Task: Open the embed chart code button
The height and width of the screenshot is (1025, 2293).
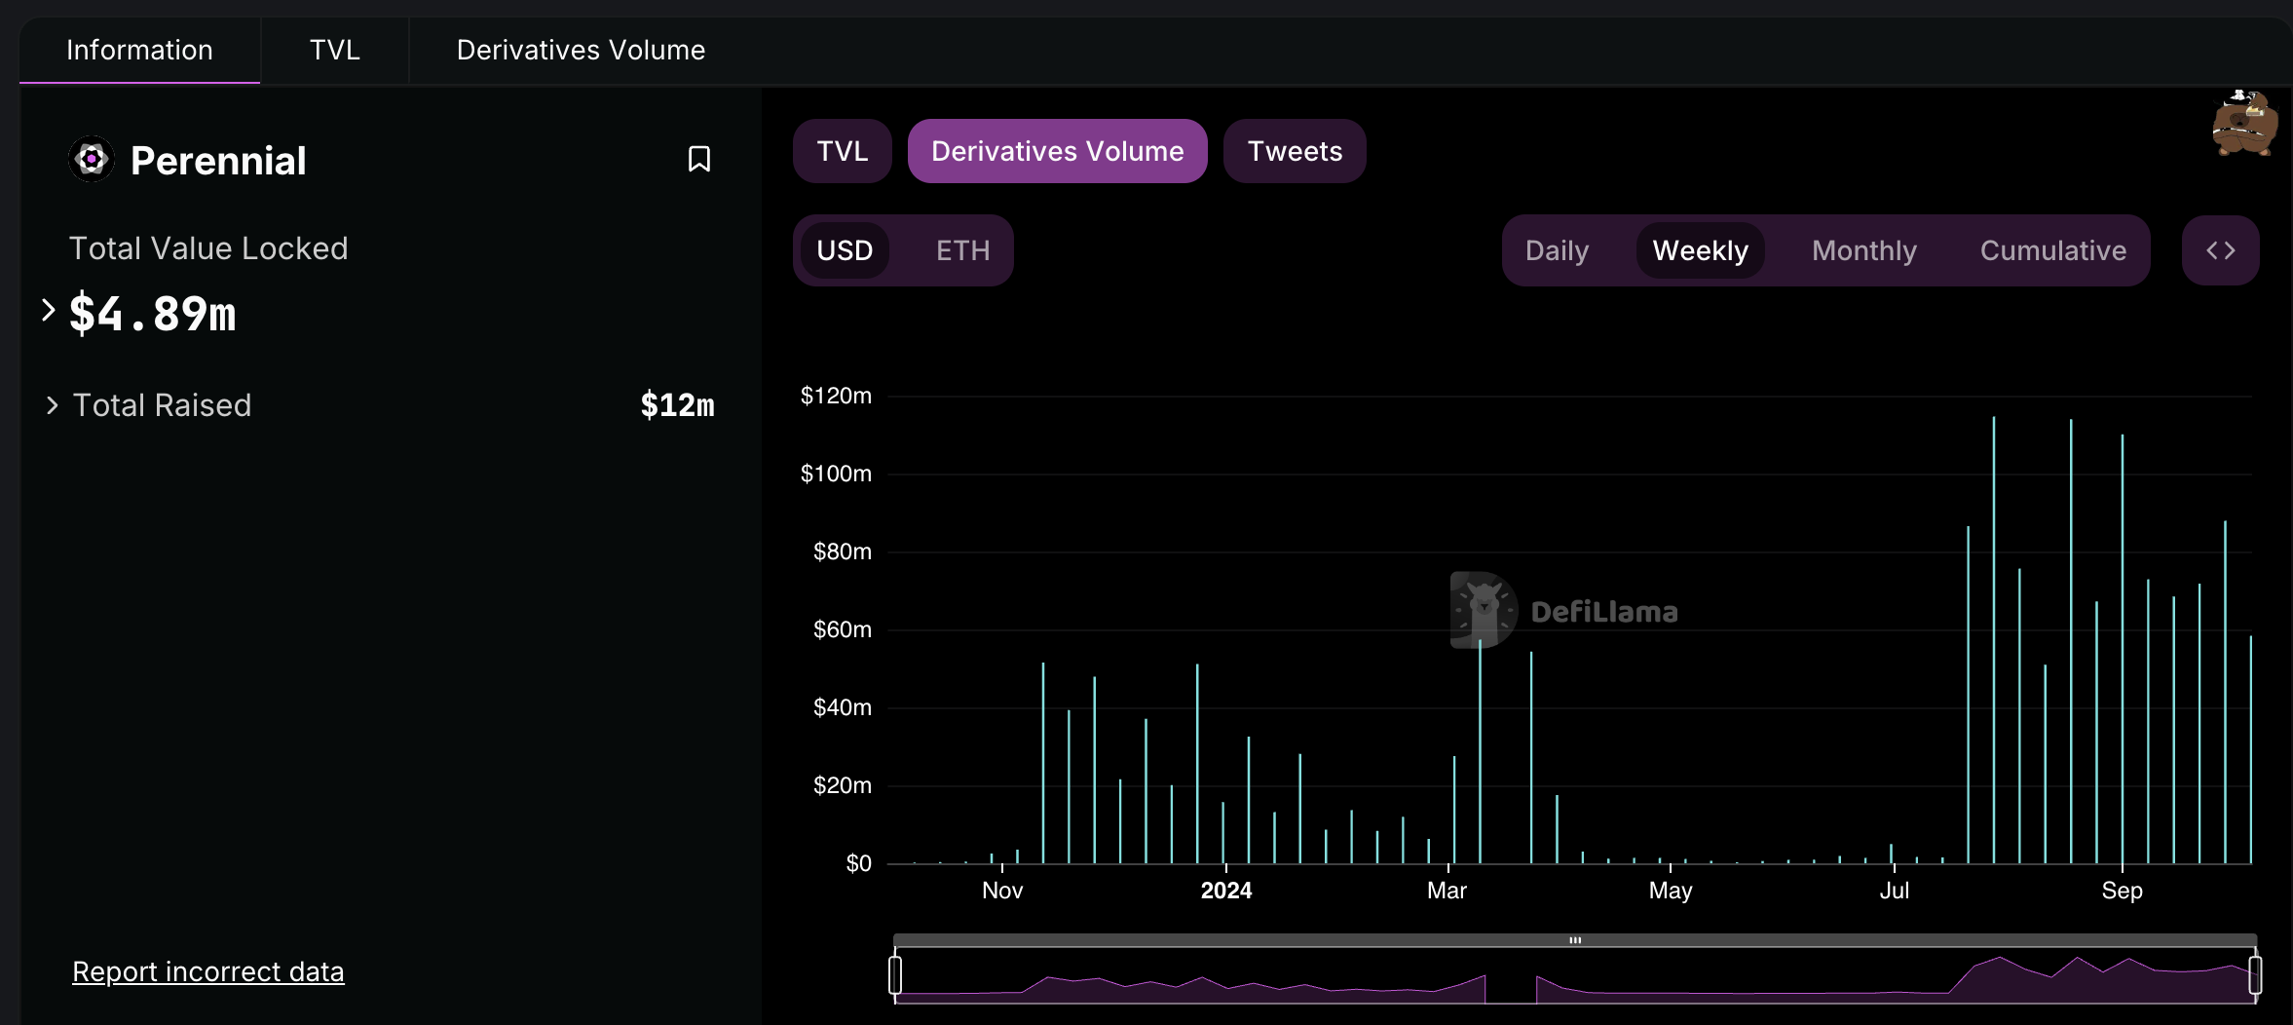Action: 2220,250
